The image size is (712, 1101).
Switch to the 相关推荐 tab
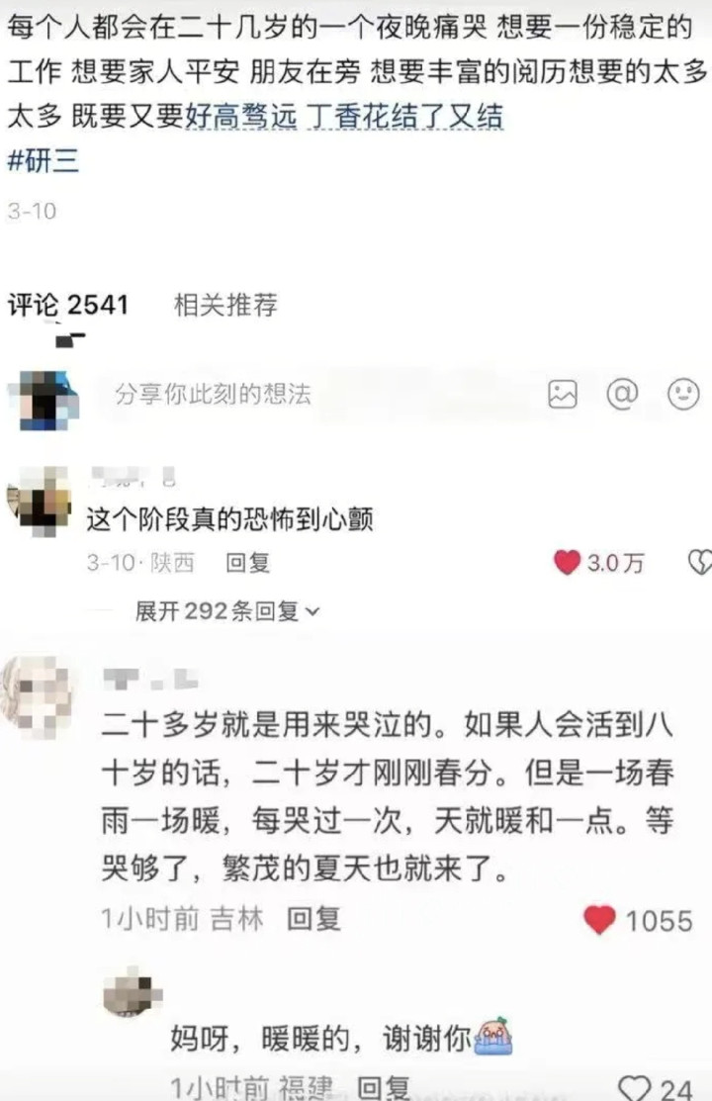point(225,305)
